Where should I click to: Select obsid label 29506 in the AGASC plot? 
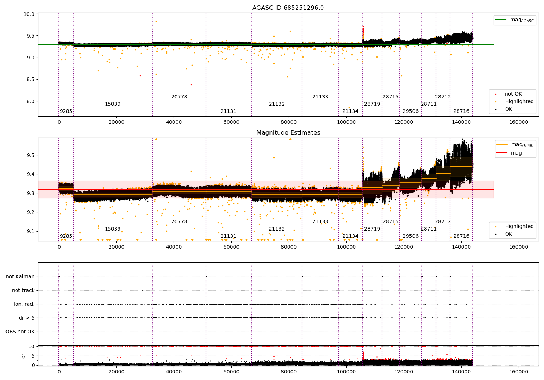pos(411,111)
